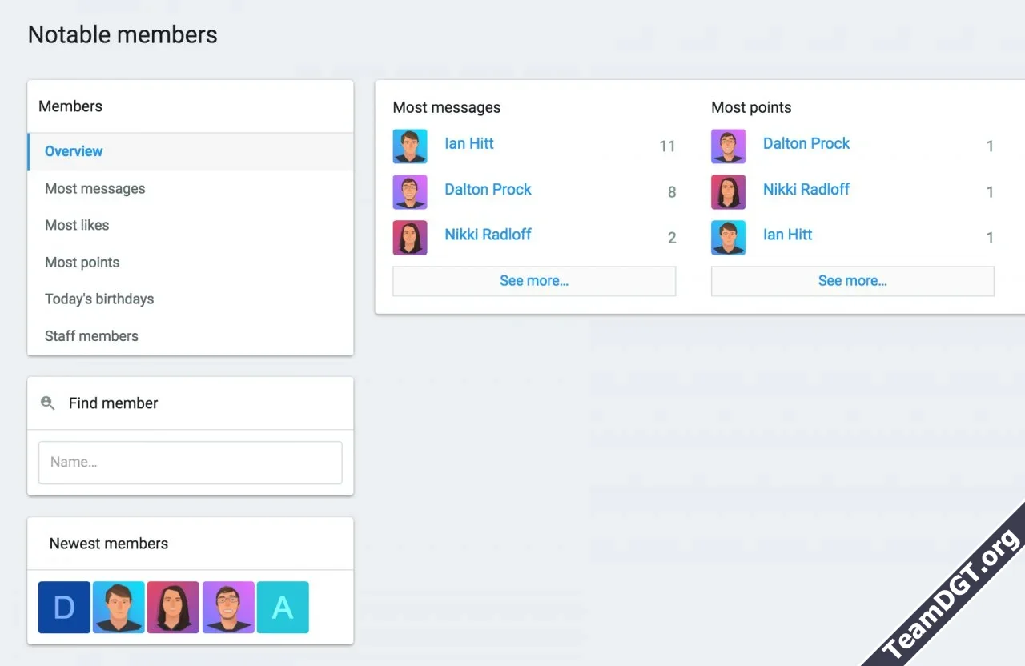View Staff members from the sidebar
The height and width of the screenshot is (666, 1025).
91,336
